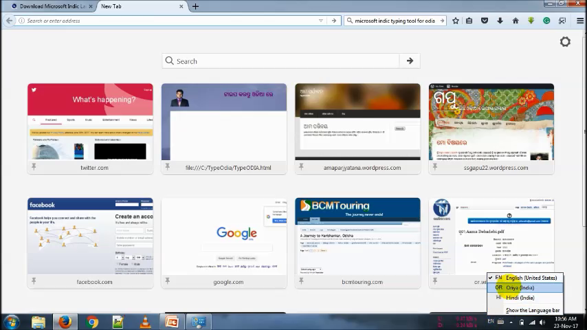The height and width of the screenshot is (330, 587).
Task: Select Oriya (India) input language
Action: 525,287
